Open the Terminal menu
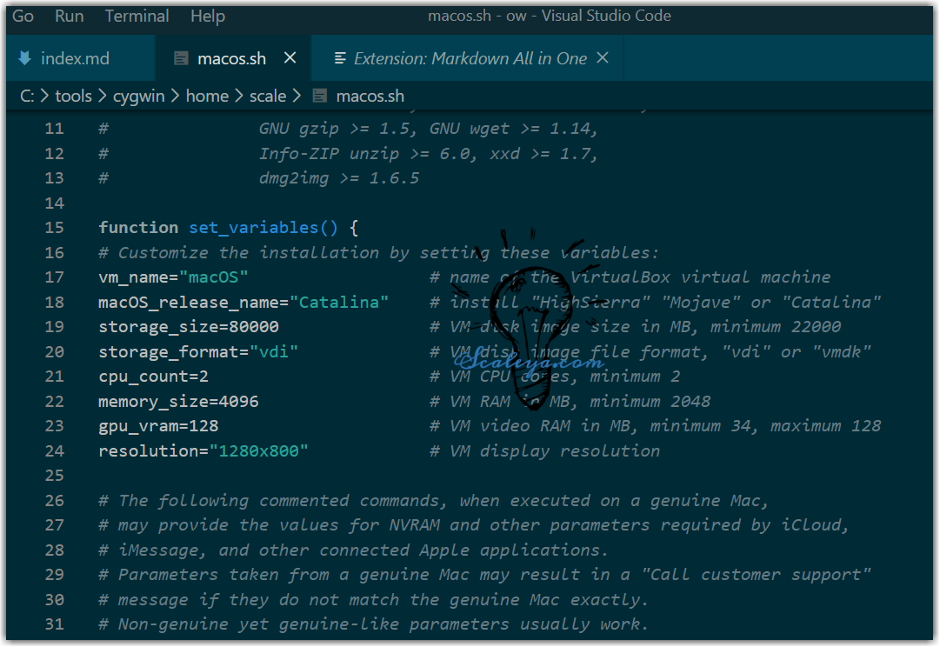 click(137, 16)
